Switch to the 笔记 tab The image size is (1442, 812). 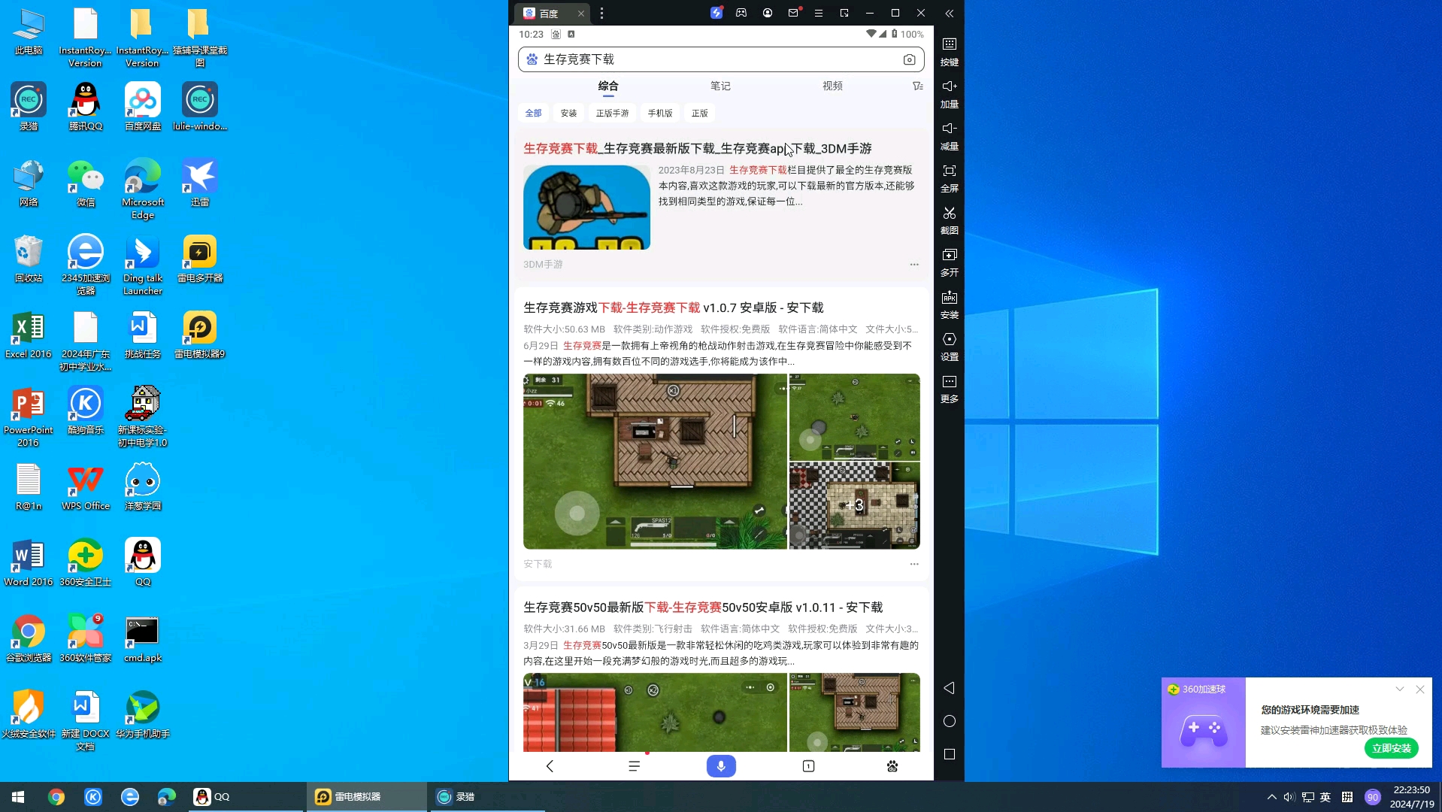click(720, 86)
